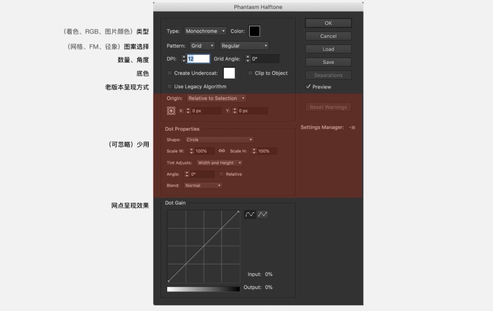Click the Load button
Image resolution: width=493 pixels, height=311 pixels.
328,49
